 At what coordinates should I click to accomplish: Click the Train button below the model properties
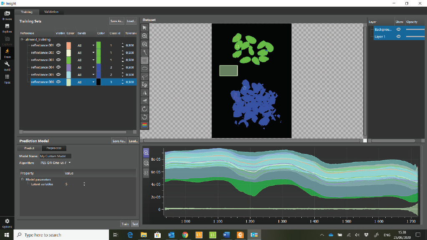[x=124, y=224]
